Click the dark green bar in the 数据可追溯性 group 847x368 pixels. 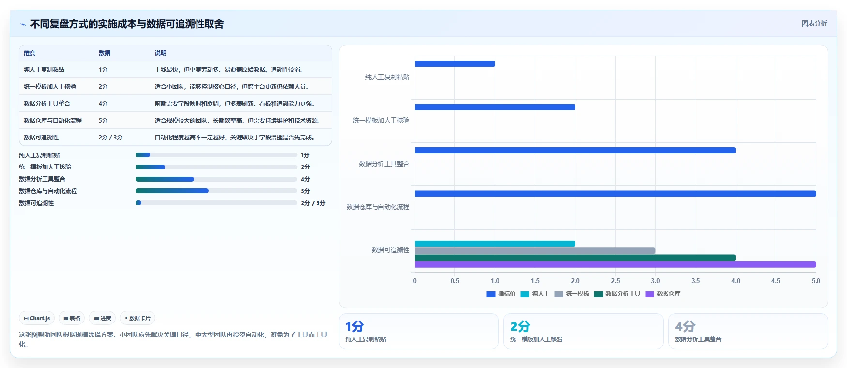(575, 258)
